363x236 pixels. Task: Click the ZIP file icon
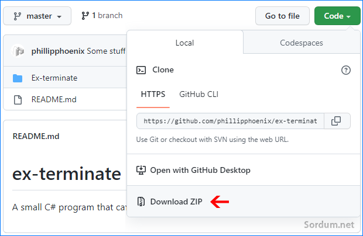click(x=141, y=202)
